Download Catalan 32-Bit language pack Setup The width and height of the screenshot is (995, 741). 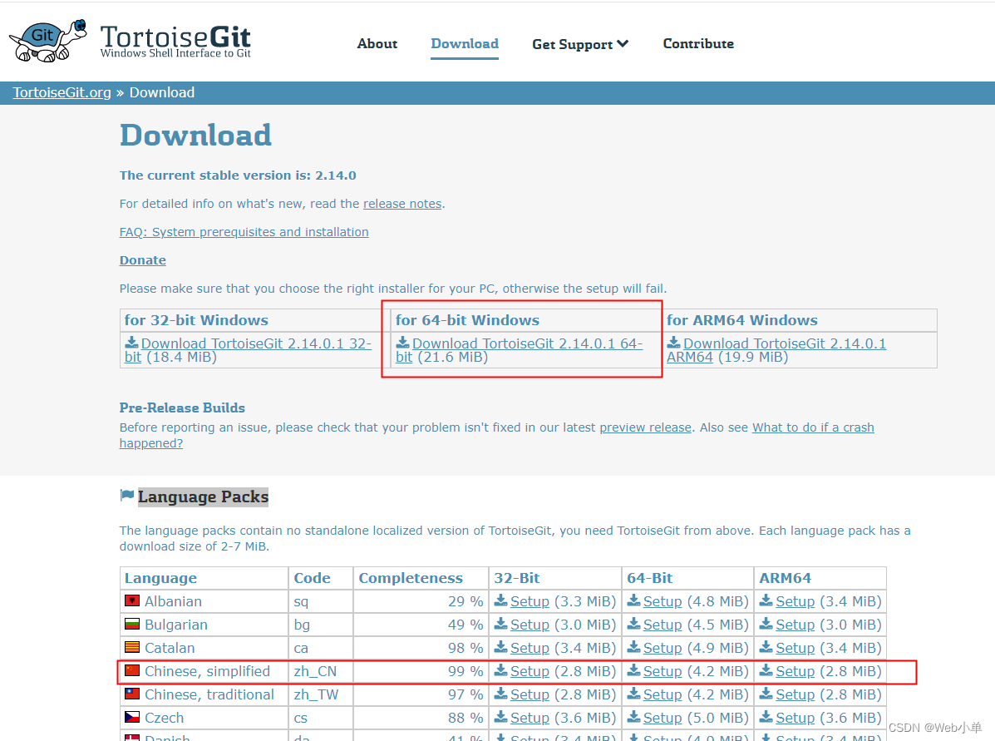(530, 649)
